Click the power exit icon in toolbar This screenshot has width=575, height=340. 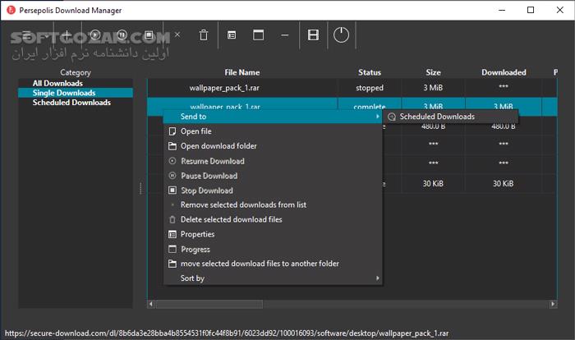click(x=342, y=35)
